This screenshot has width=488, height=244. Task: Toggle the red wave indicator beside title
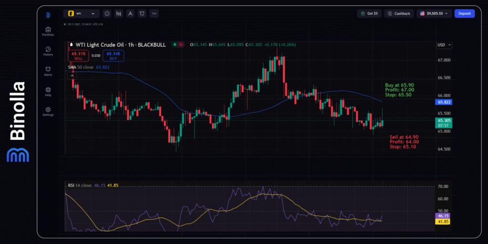tap(181, 44)
